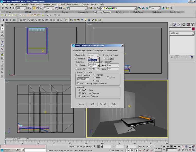
Task: Click Cancel in the export dialog
Action: coord(103,104)
